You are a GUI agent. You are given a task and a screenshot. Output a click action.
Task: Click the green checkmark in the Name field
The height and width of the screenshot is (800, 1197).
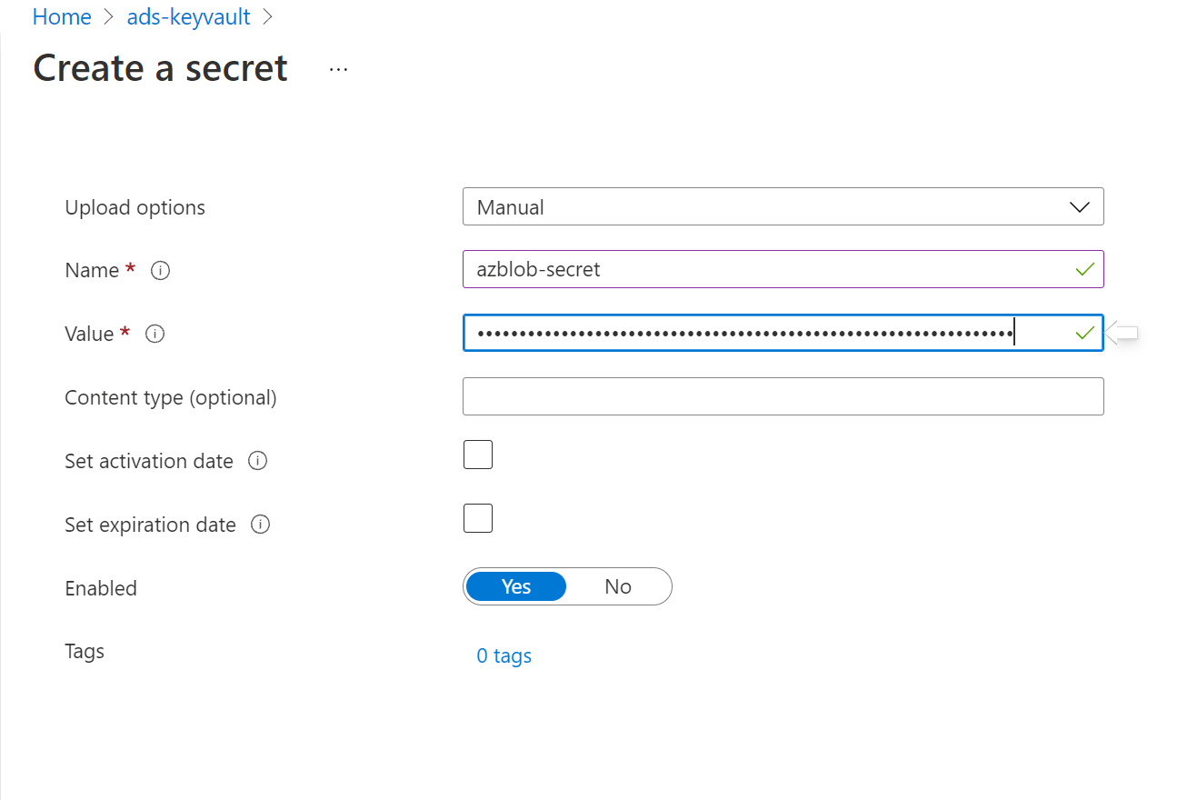point(1084,270)
